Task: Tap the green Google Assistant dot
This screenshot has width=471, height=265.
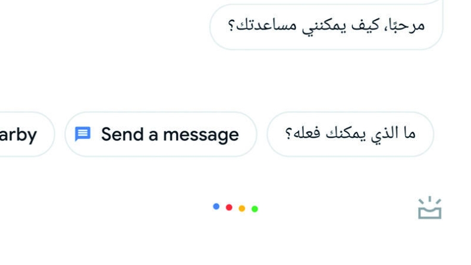Action: [x=255, y=209]
